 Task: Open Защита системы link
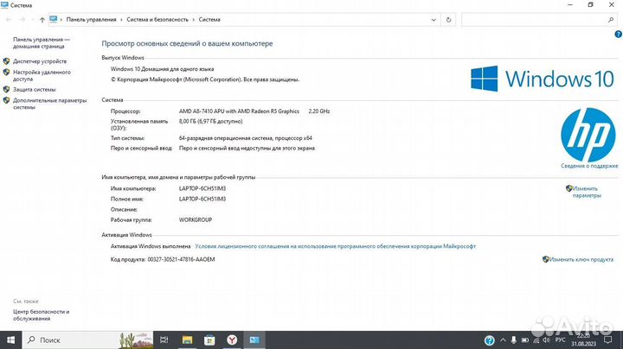click(x=34, y=89)
